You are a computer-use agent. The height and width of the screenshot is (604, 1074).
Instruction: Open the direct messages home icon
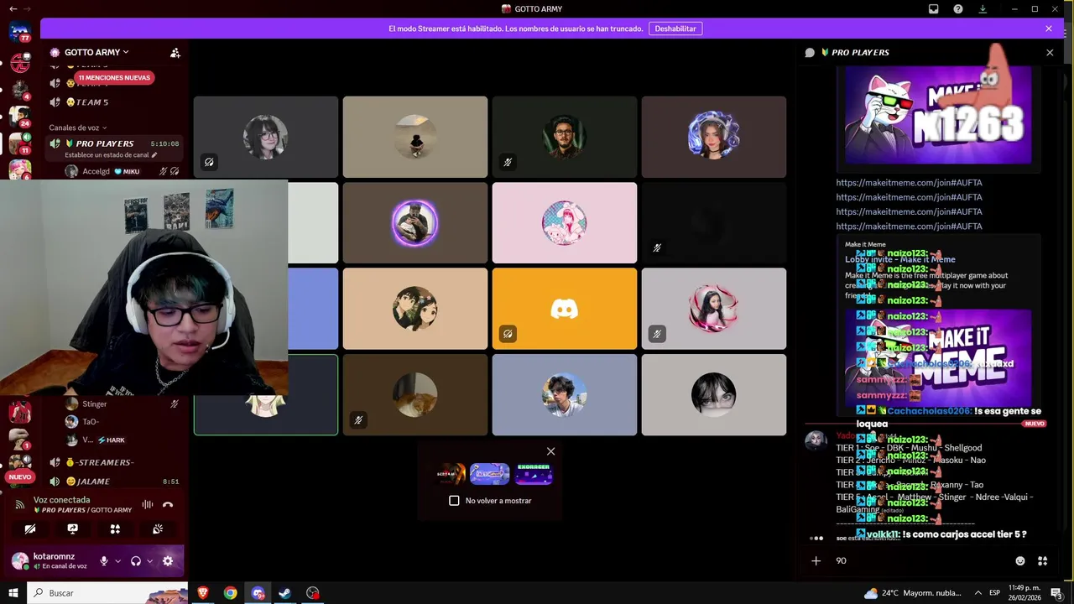coord(19,32)
